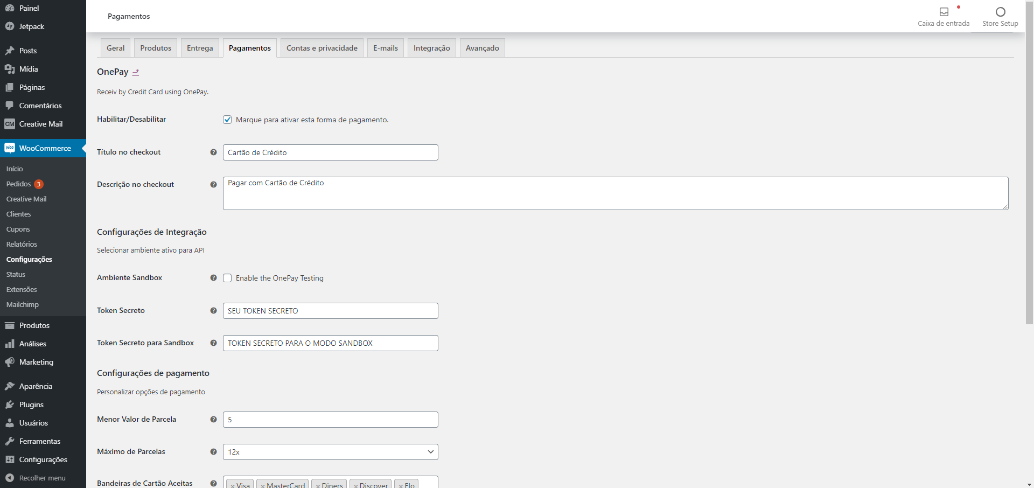1034x488 pixels.
Task: Click the Título no checkout text field
Action: click(331, 152)
